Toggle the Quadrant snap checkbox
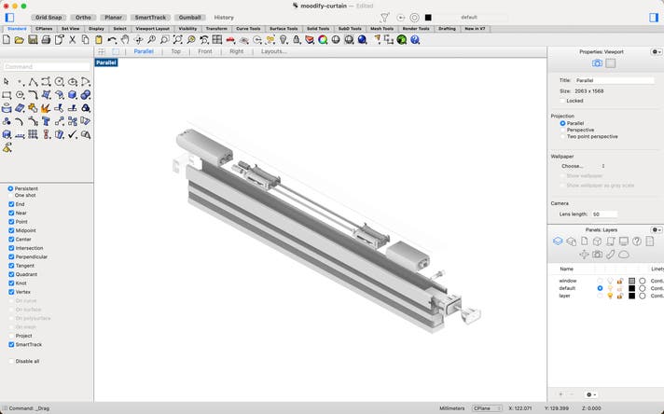 tap(11, 274)
